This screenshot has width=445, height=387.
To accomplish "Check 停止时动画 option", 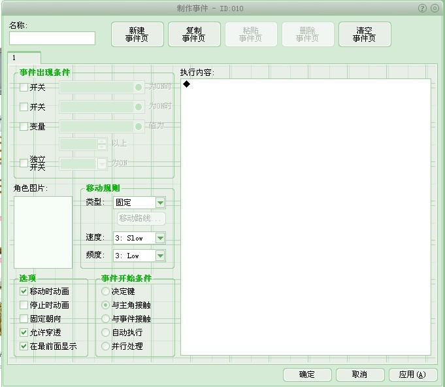I will pyautogui.click(x=24, y=305).
